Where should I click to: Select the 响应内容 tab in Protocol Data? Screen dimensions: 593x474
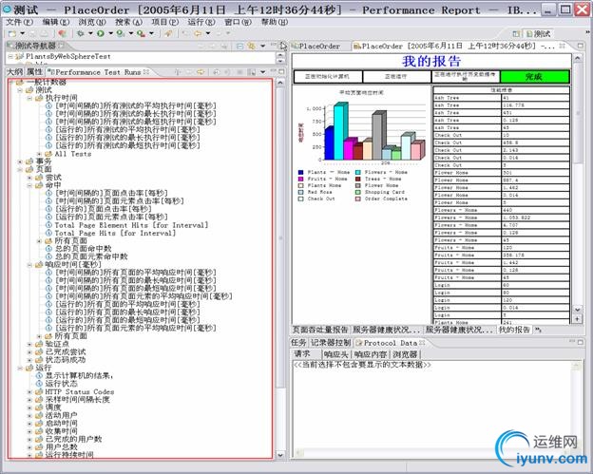[371, 354]
